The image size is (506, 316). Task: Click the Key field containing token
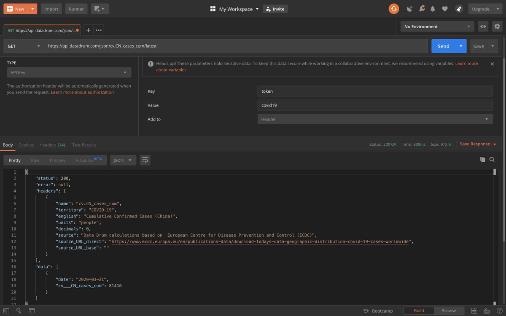point(375,91)
